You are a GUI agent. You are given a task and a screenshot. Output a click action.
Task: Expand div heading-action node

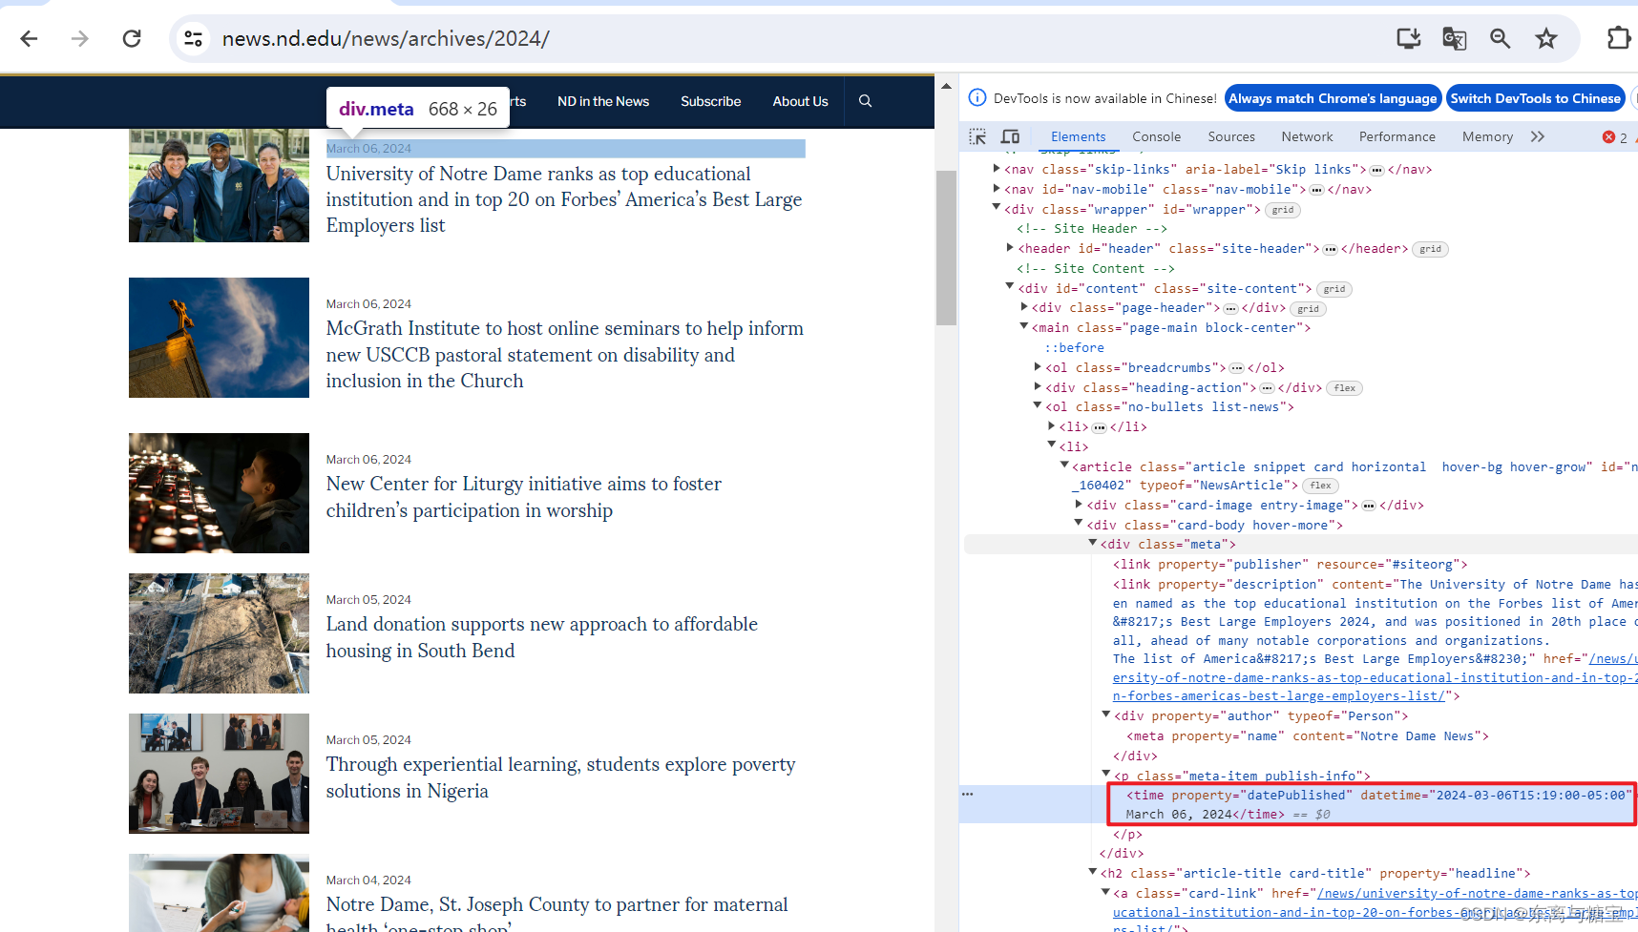pyautogui.click(x=1038, y=386)
